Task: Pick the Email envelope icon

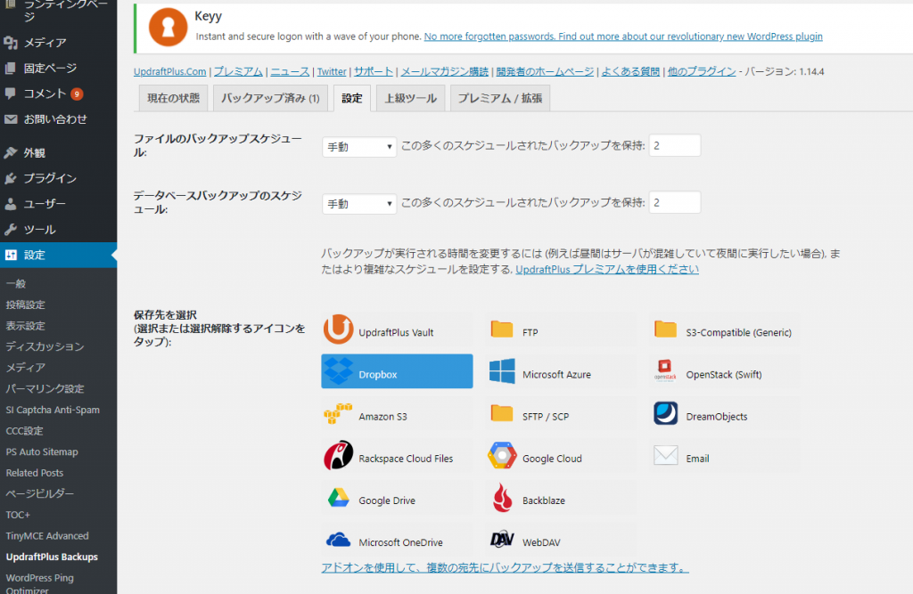Action: coord(665,456)
